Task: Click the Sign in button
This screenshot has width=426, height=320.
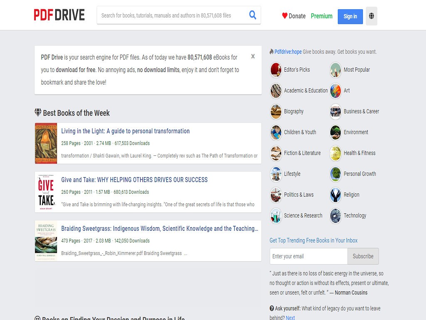Action: (x=350, y=16)
